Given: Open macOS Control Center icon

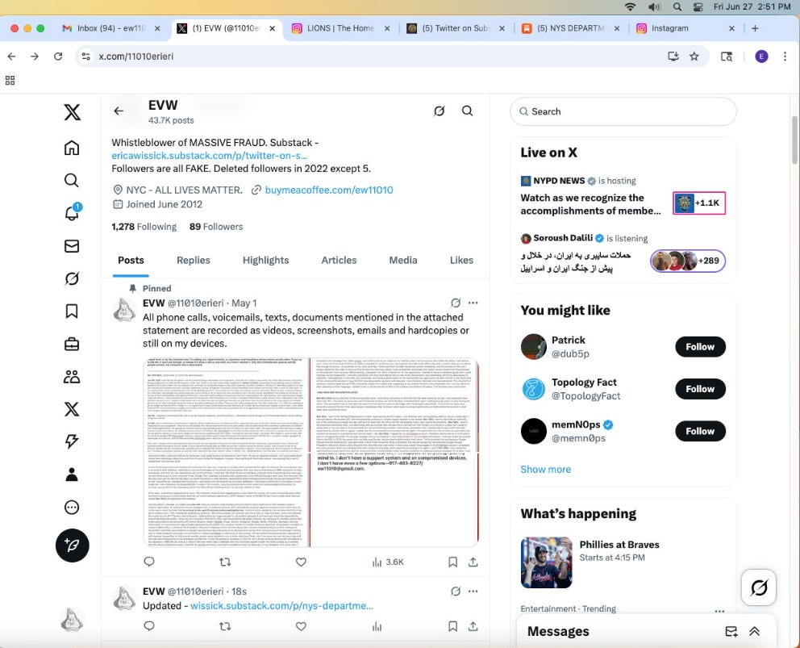Looking at the screenshot, I should 698,6.
